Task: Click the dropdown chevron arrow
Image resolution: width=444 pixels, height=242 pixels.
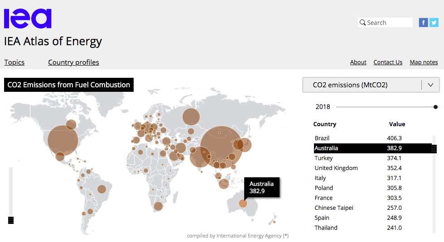Action: [430, 85]
